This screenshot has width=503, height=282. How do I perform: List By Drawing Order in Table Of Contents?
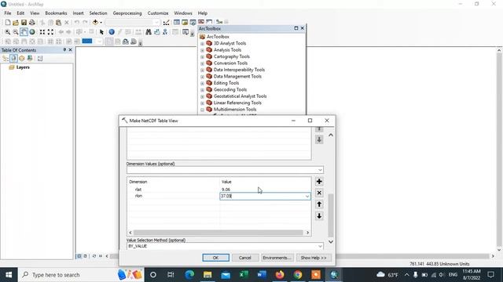[6, 59]
